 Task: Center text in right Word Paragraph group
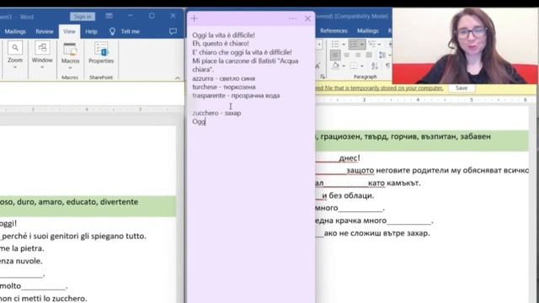click(x=346, y=55)
